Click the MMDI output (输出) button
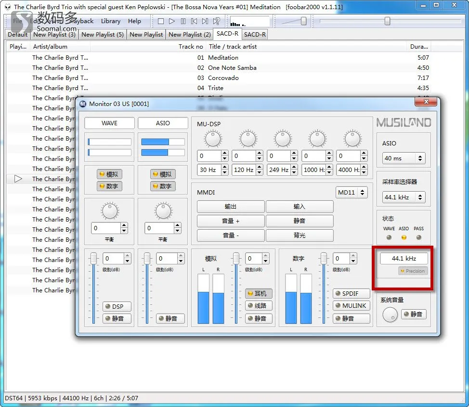The width and height of the screenshot is (469, 407). [x=231, y=207]
